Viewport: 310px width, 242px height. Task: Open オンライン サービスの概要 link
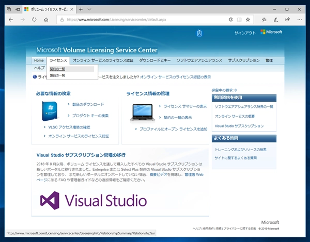point(235,116)
